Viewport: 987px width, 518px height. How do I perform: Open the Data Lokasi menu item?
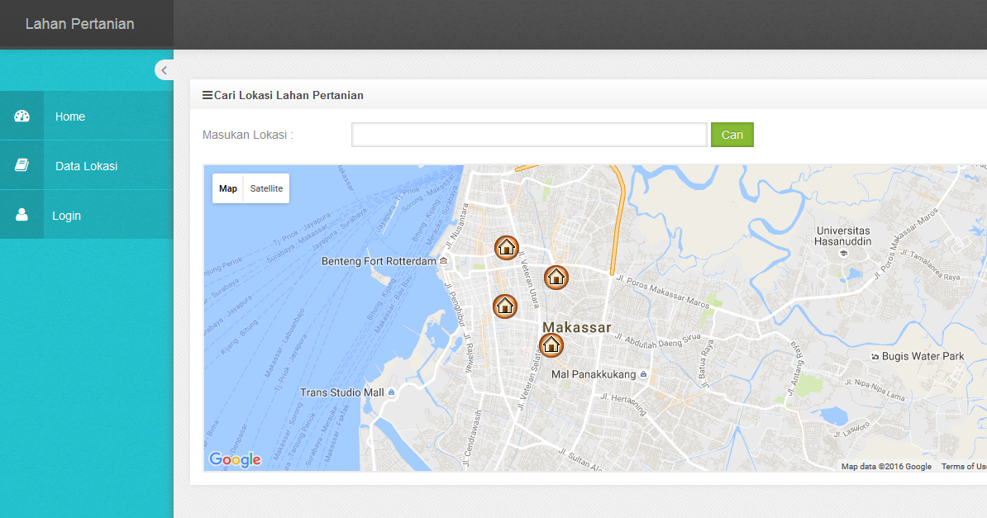pos(85,165)
